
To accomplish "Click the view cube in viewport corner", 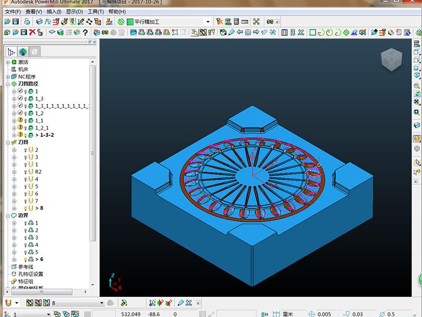I will point(391,60).
